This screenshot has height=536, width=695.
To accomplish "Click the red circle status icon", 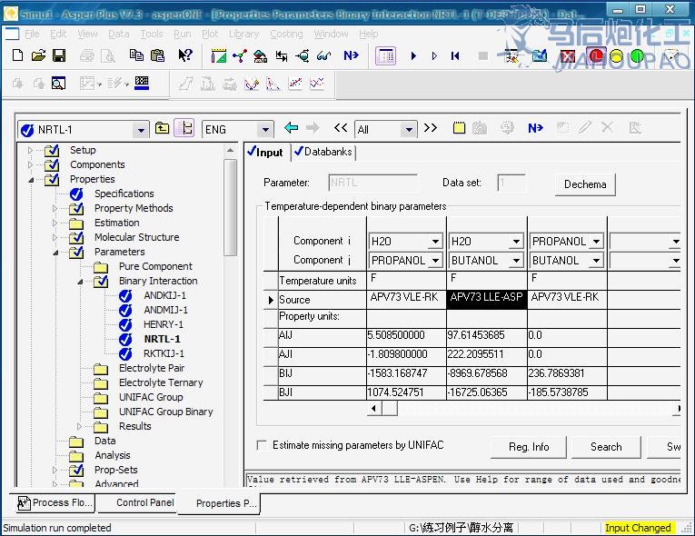I will tap(596, 56).
